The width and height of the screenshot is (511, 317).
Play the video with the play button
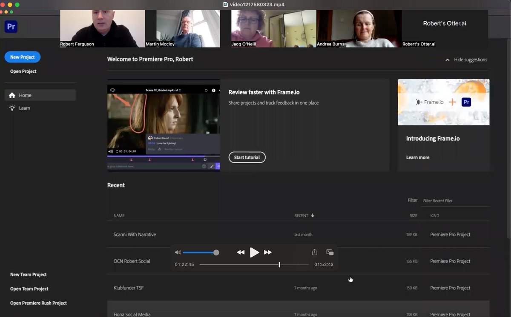[254, 252]
